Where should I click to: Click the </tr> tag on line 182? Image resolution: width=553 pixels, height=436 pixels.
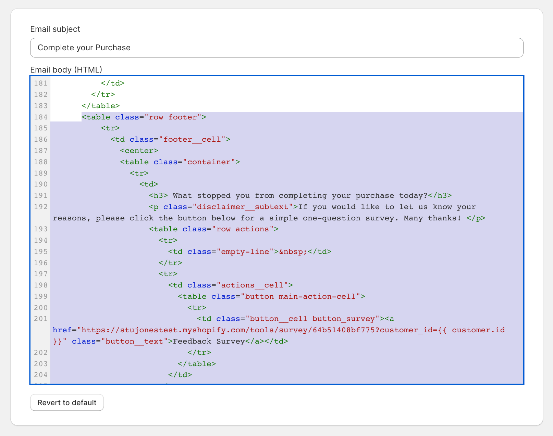103,94
